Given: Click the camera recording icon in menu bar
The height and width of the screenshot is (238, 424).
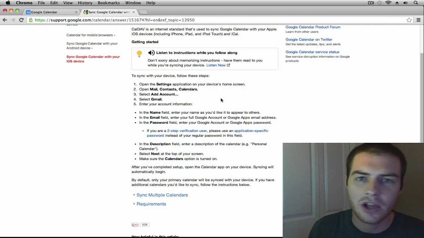Looking at the screenshot, I should pos(371,3).
